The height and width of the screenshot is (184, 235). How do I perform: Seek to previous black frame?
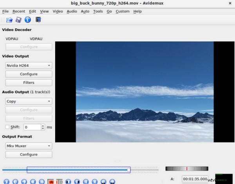pos(68,182)
